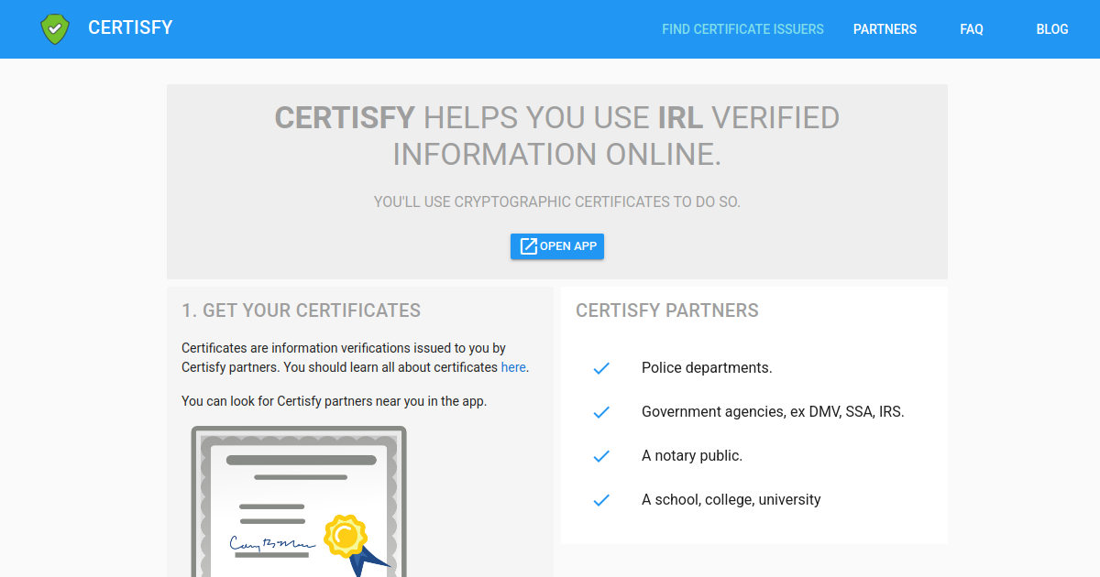The height and width of the screenshot is (577, 1100).
Task: Follow the 'here' link about certificates
Action: point(513,367)
